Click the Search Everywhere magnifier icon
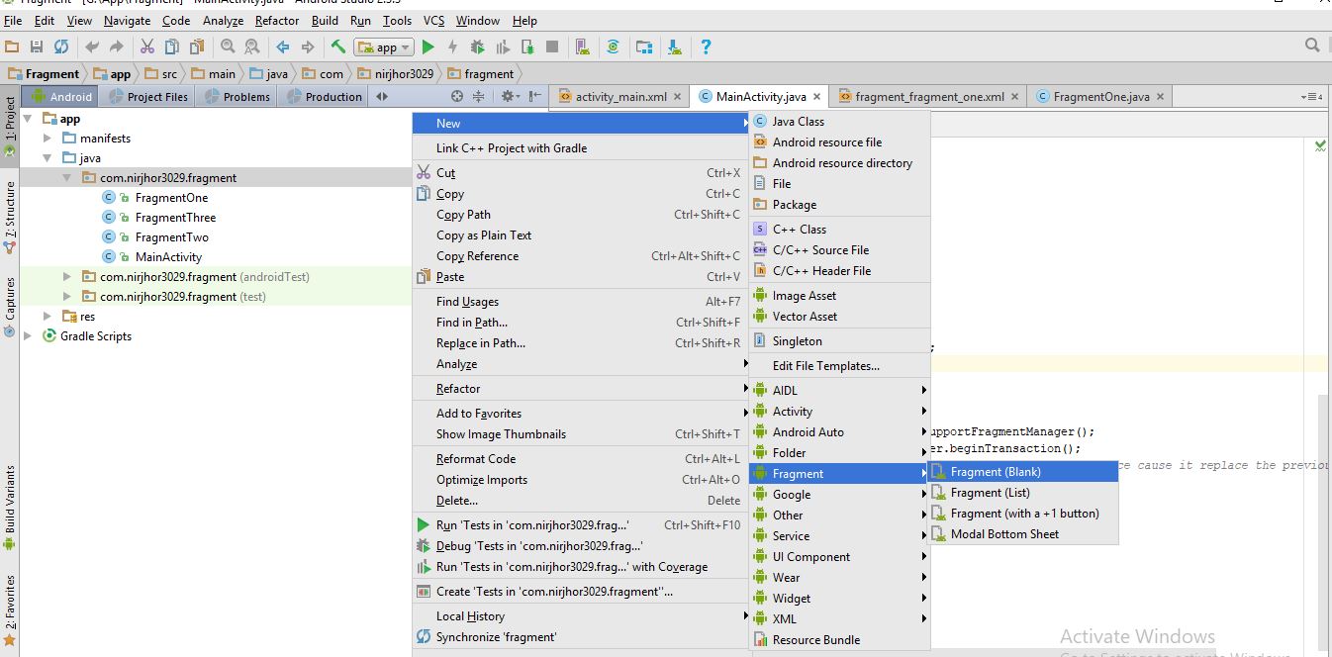Image resolution: width=1332 pixels, height=657 pixels. coord(1313,46)
